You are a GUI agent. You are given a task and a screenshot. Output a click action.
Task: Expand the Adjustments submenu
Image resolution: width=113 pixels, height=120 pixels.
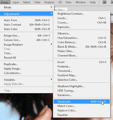27,14
